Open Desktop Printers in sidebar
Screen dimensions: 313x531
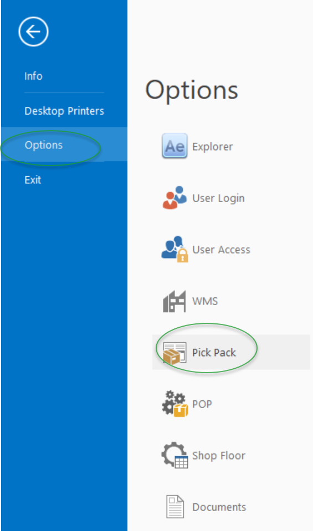(64, 111)
